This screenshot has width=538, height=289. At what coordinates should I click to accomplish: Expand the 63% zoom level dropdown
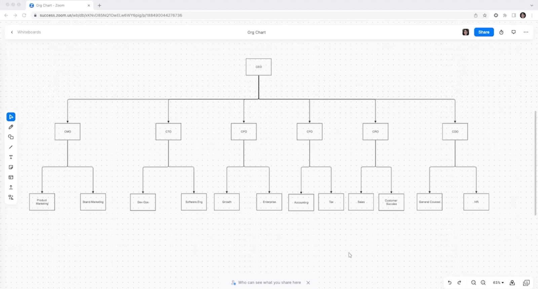[x=498, y=283]
